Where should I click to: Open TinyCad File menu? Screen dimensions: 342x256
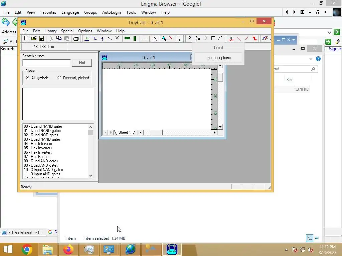(25, 31)
